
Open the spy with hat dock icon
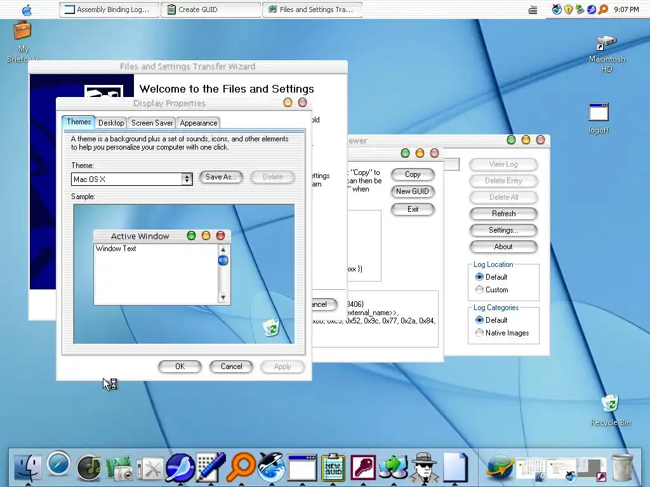(x=424, y=468)
